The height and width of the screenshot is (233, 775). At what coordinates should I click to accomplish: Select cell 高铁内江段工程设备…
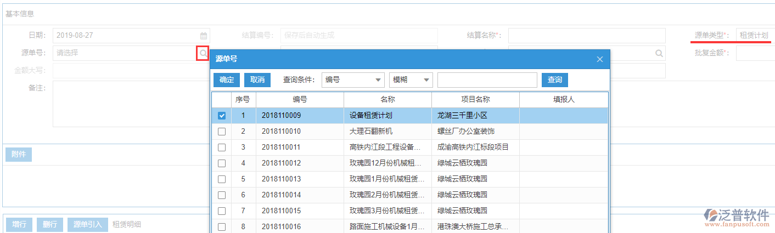[387, 147]
